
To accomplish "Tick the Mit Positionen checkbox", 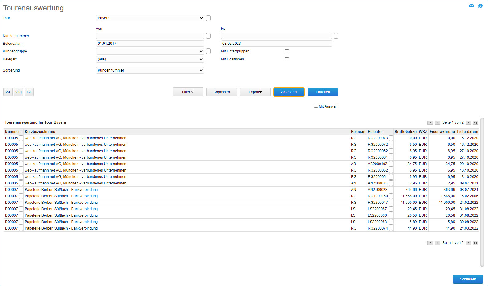I will (x=287, y=59).
